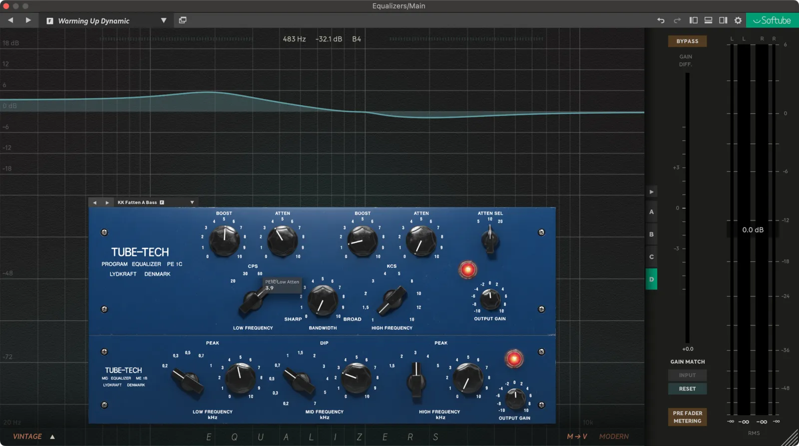Select the active slot D
799x446 pixels.
coord(651,279)
